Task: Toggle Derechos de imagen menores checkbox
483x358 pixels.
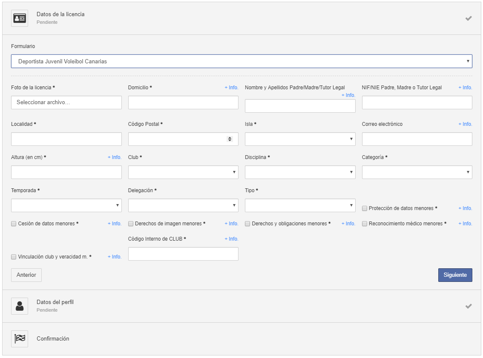Action: pyautogui.click(x=131, y=224)
